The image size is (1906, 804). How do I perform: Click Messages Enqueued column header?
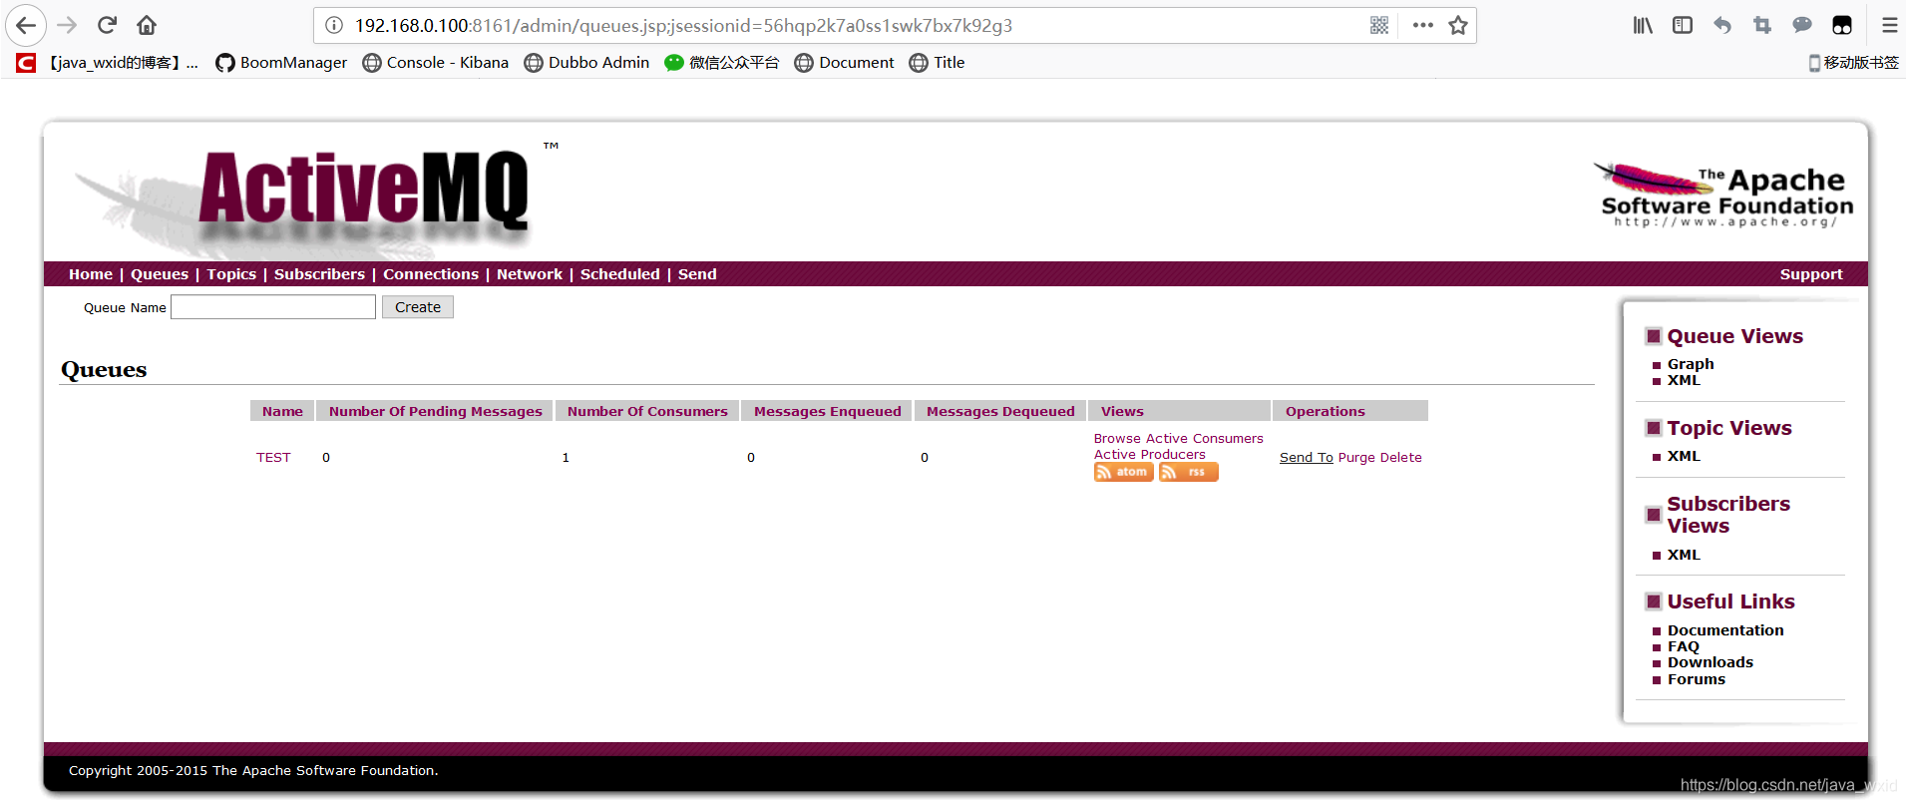827,411
